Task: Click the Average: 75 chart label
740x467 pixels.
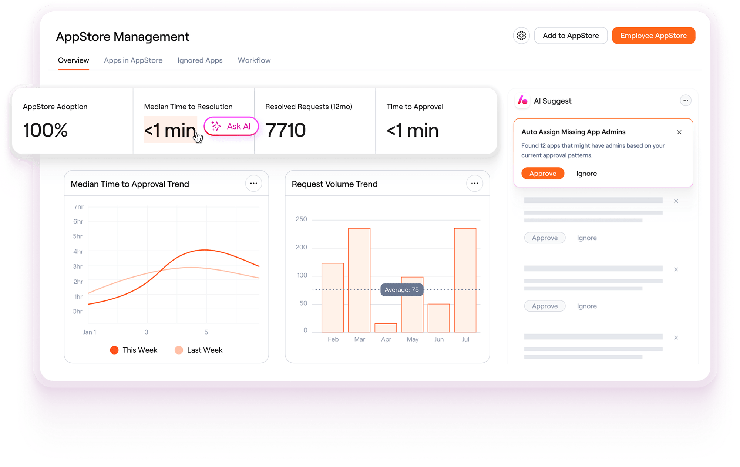Action: (401, 290)
